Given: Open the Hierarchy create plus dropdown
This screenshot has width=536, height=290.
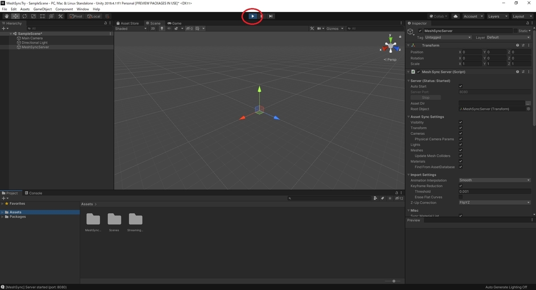Looking at the screenshot, I should (5, 29).
